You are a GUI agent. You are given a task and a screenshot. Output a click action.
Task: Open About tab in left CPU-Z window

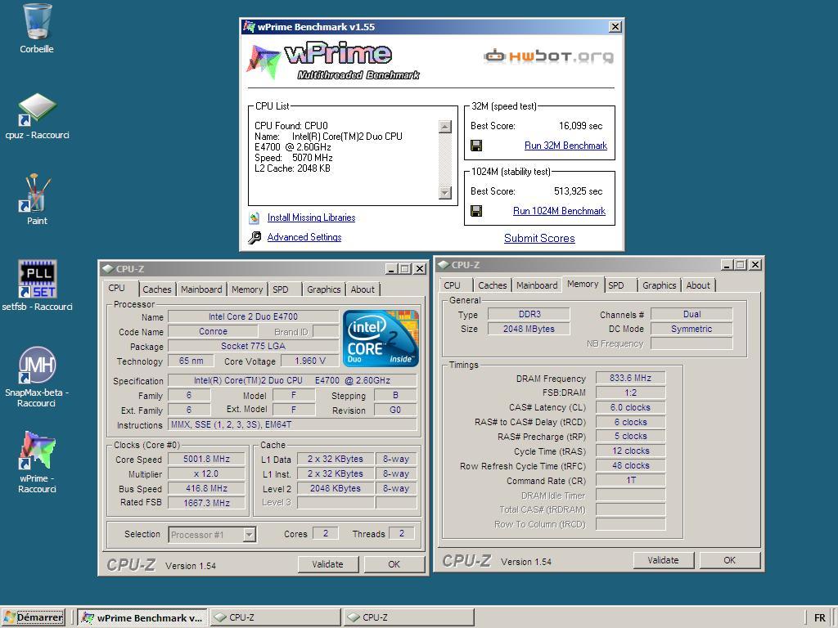click(363, 289)
